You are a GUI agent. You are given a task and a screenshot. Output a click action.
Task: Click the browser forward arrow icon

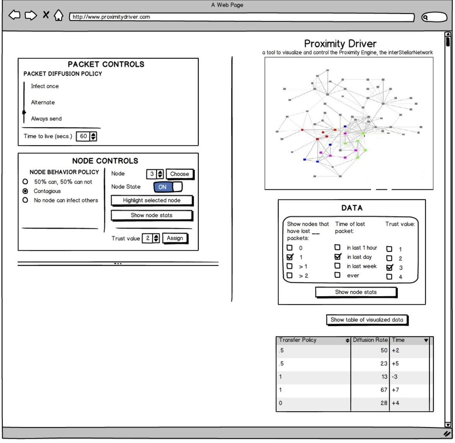(x=31, y=15)
